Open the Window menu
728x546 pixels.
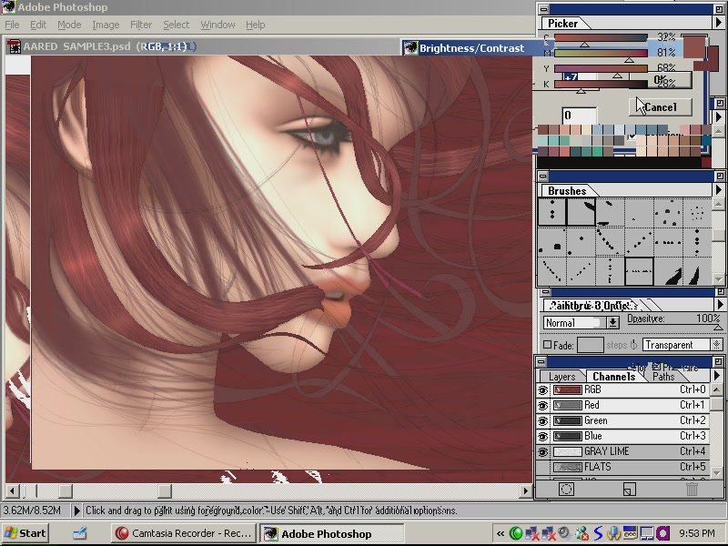[217, 25]
